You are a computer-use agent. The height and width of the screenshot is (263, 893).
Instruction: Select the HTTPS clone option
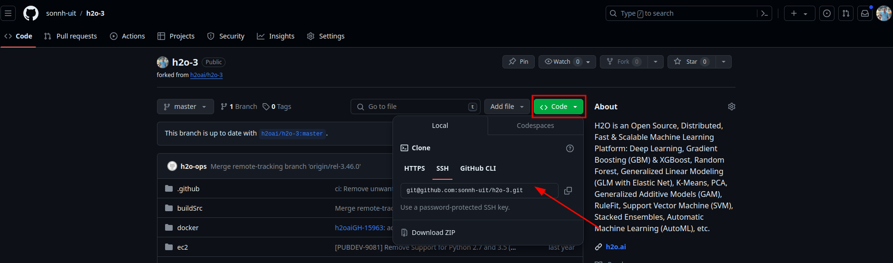[414, 168]
